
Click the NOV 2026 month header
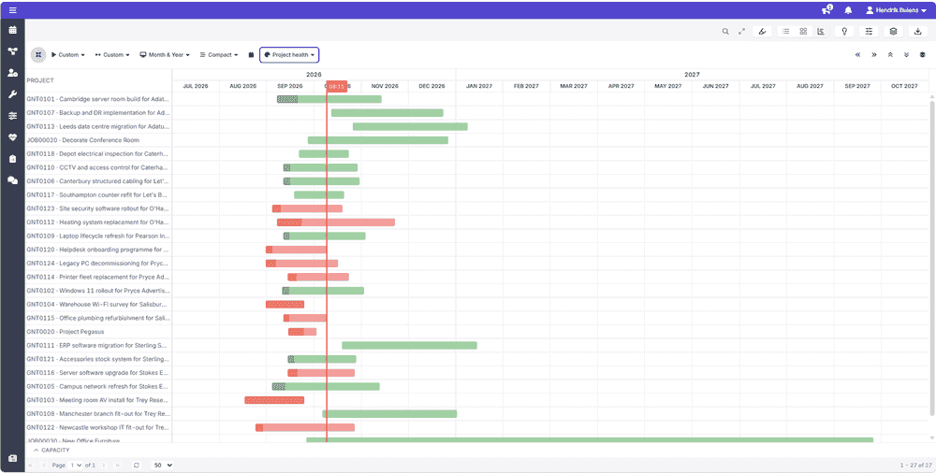(385, 87)
